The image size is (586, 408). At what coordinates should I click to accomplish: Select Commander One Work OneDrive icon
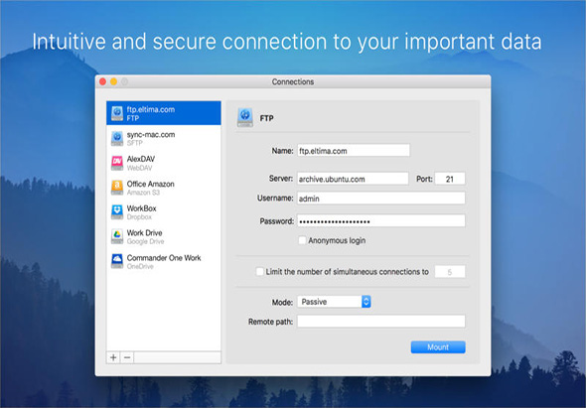(117, 261)
